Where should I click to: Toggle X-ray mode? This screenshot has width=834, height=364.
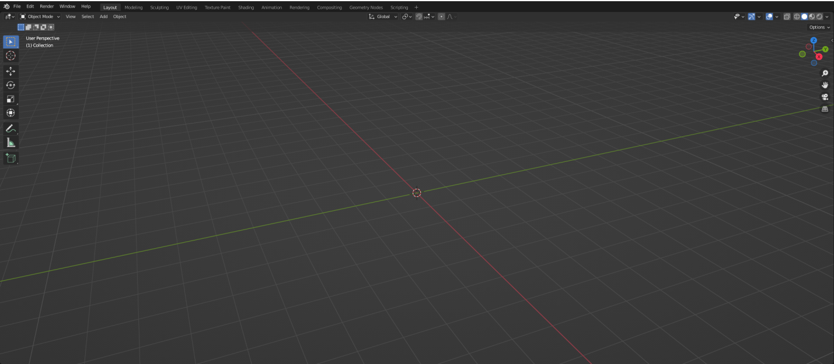pos(787,16)
